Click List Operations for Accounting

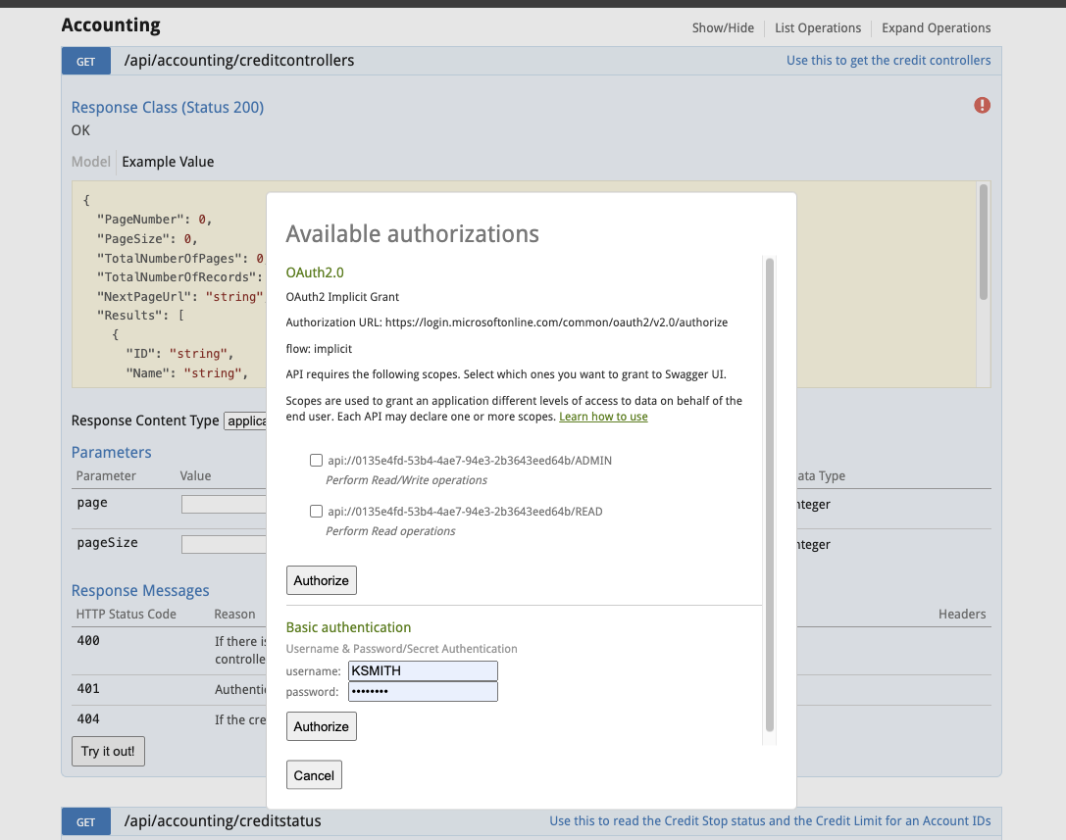click(817, 27)
